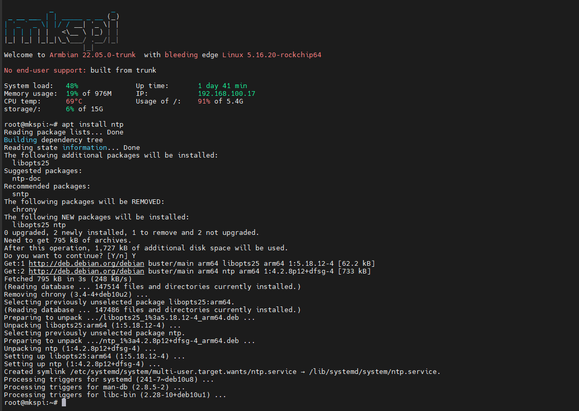Click the CPU temp value 69°C
The width and height of the screenshot is (579, 411).
pos(74,101)
